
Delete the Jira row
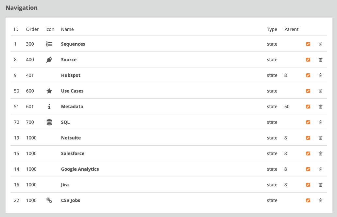pos(320,185)
